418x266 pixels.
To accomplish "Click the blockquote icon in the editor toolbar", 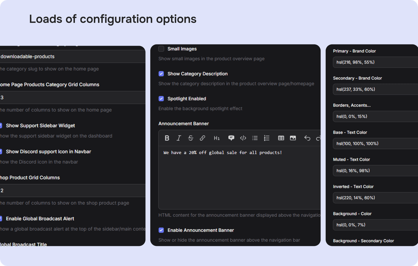I will tap(231, 138).
